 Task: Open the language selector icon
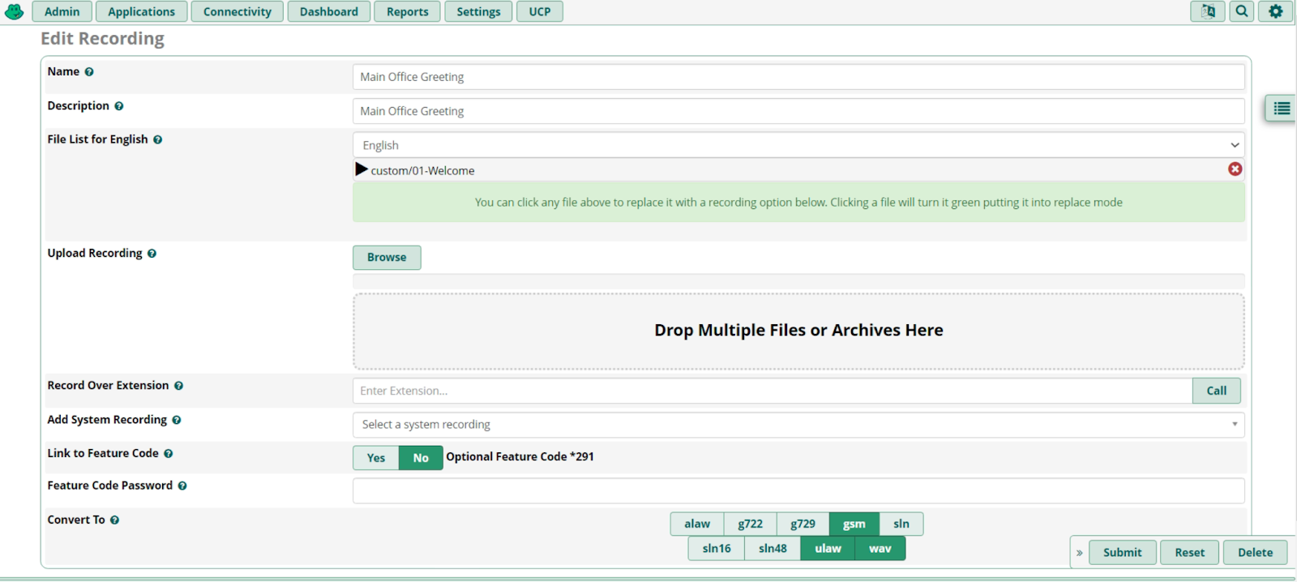(x=1208, y=11)
